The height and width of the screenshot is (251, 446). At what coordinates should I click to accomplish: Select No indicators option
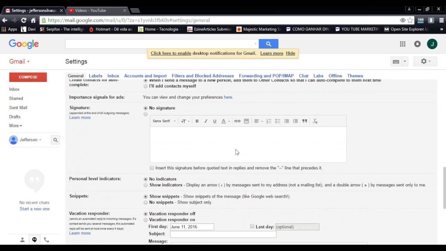[x=146, y=179]
